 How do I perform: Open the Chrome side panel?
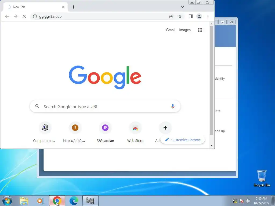tap(191, 16)
